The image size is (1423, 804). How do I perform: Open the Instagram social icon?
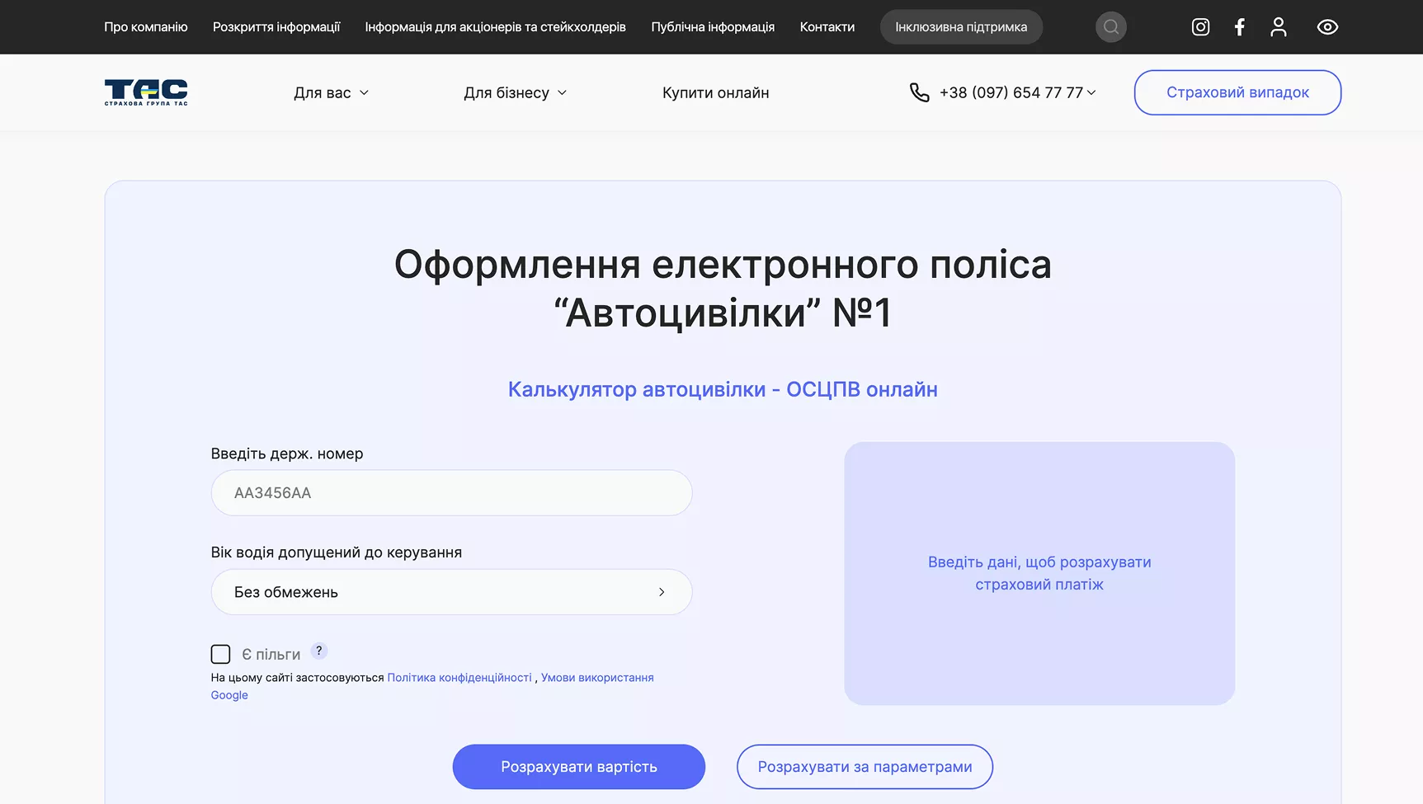[x=1200, y=26]
